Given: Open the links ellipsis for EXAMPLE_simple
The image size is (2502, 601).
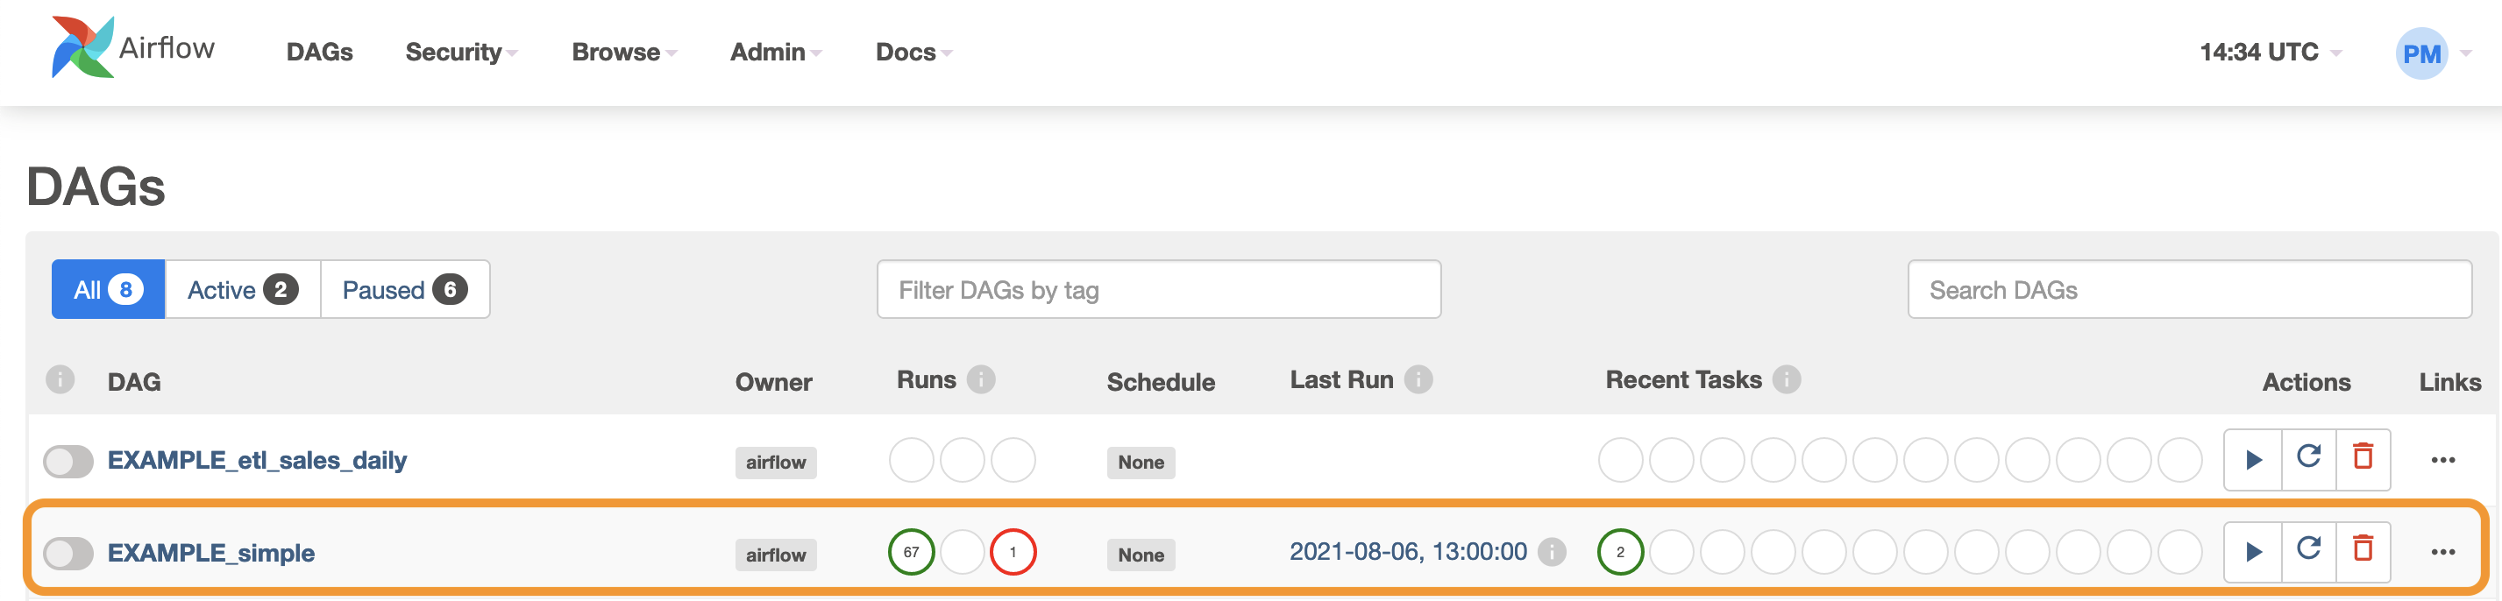Looking at the screenshot, I should pyautogui.click(x=2442, y=553).
